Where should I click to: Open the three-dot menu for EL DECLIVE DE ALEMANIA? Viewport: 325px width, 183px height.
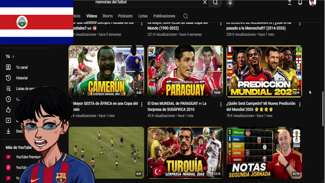click(x=300, y=24)
